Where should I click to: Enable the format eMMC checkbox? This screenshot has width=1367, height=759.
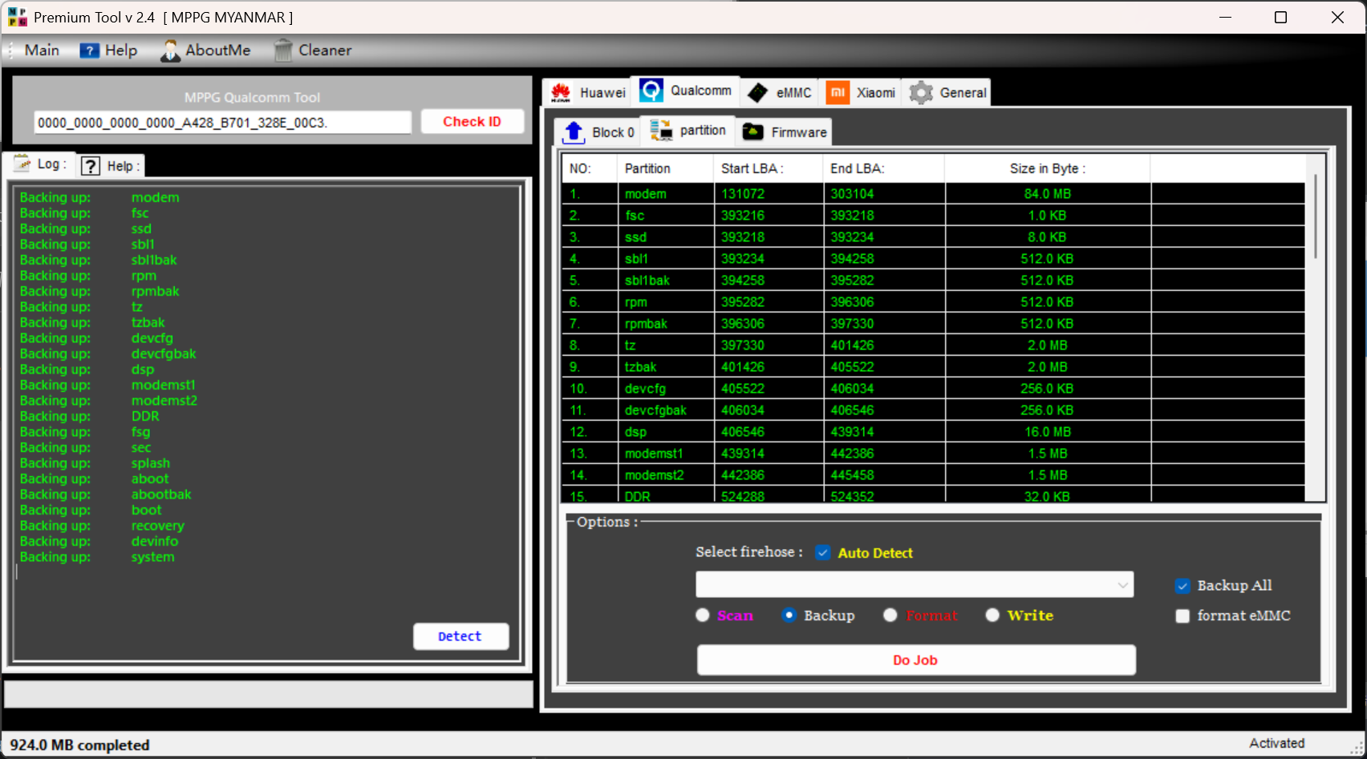tap(1182, 616)
